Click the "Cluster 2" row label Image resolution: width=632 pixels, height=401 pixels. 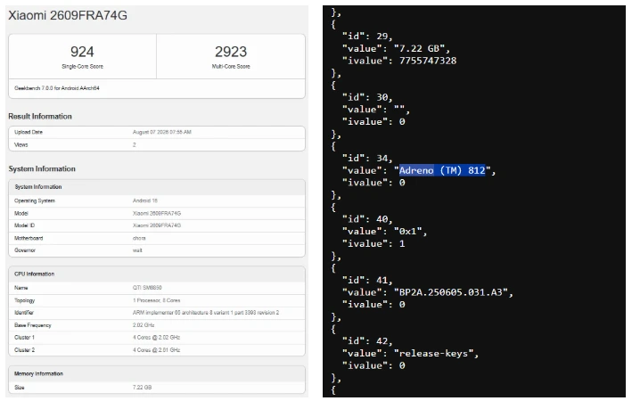coord(25,350)
